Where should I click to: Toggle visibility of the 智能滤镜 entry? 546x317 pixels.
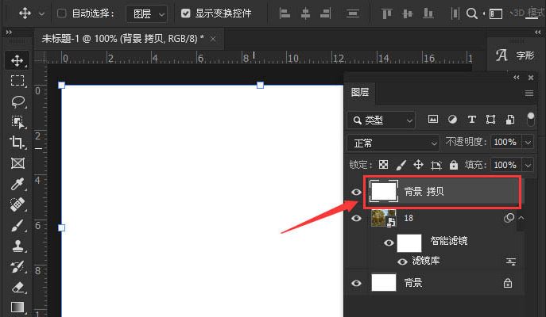[x=389, y=243]
